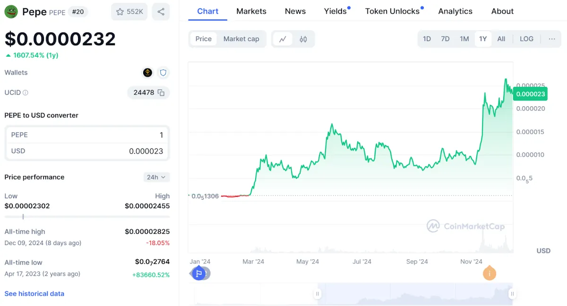Click the share icon next to watchlist
567x306 pixels.
click(161, 12)
